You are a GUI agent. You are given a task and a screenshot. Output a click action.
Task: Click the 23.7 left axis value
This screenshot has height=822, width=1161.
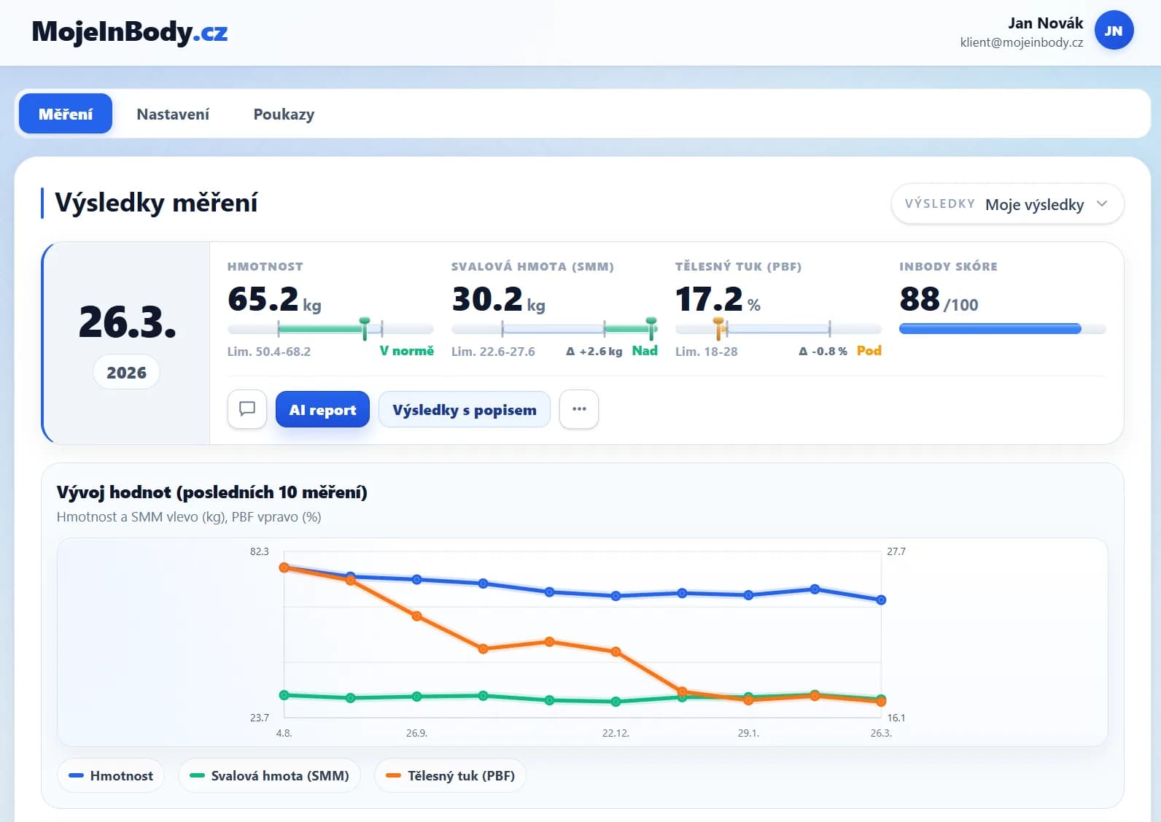260,718
